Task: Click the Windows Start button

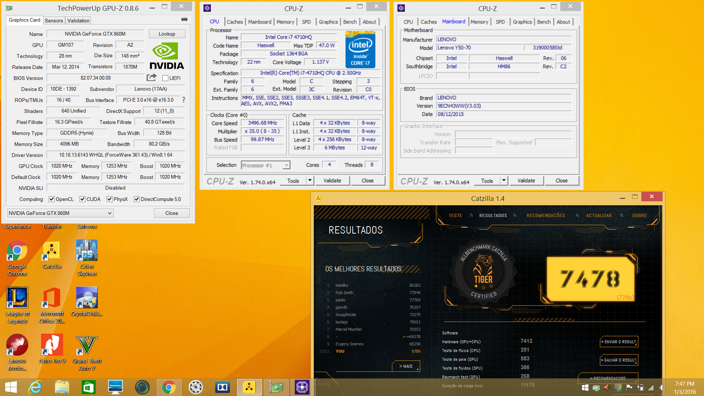Action: [x=11, y=387]
